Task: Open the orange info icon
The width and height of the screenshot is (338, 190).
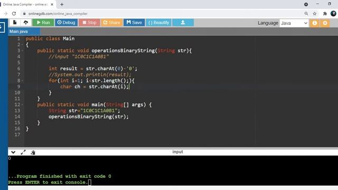Action: click(x=315, y=23)
